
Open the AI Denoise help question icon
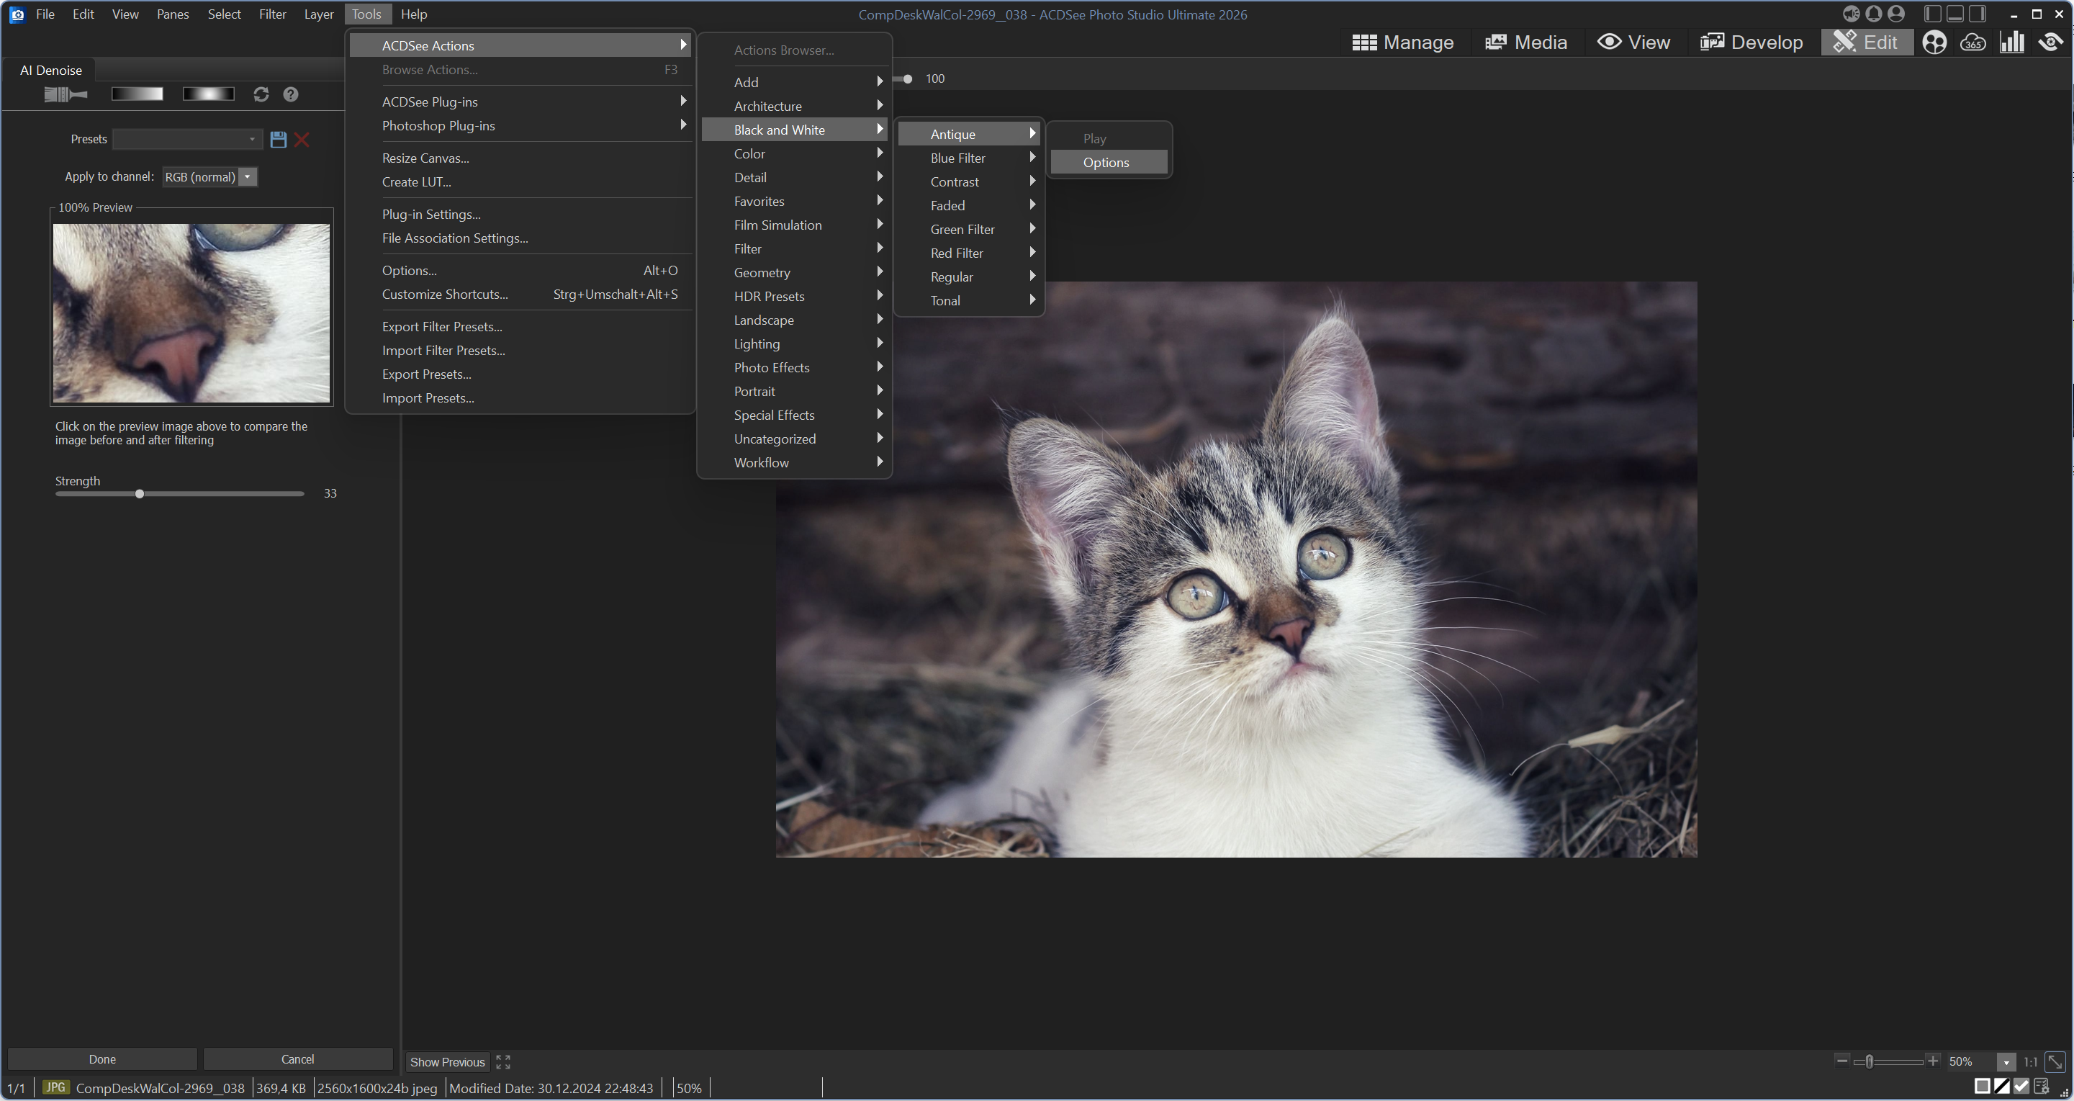tap(291, 94)
